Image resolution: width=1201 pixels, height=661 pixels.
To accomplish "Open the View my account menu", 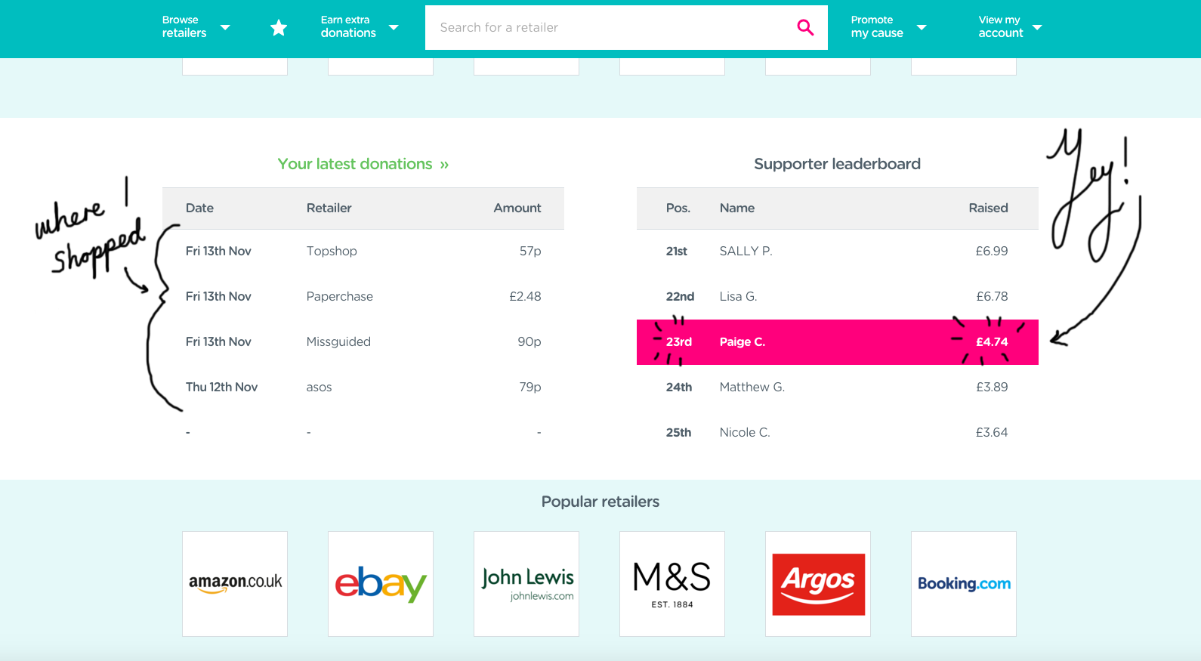I will [x=1010, y=27].
